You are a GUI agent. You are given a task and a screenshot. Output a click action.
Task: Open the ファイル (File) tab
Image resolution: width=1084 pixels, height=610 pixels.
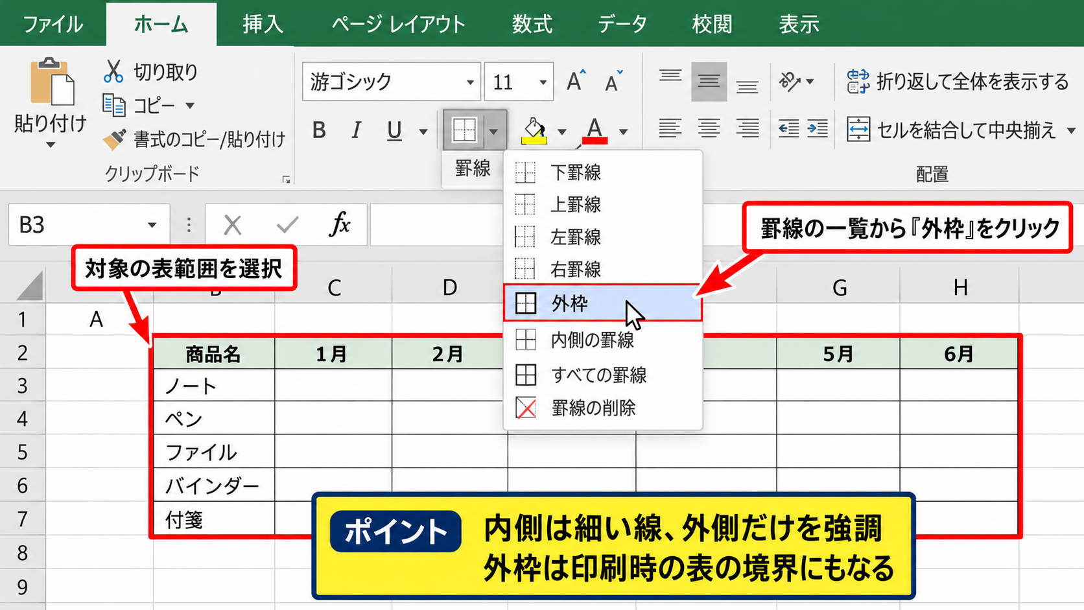[x=53, y=24]
